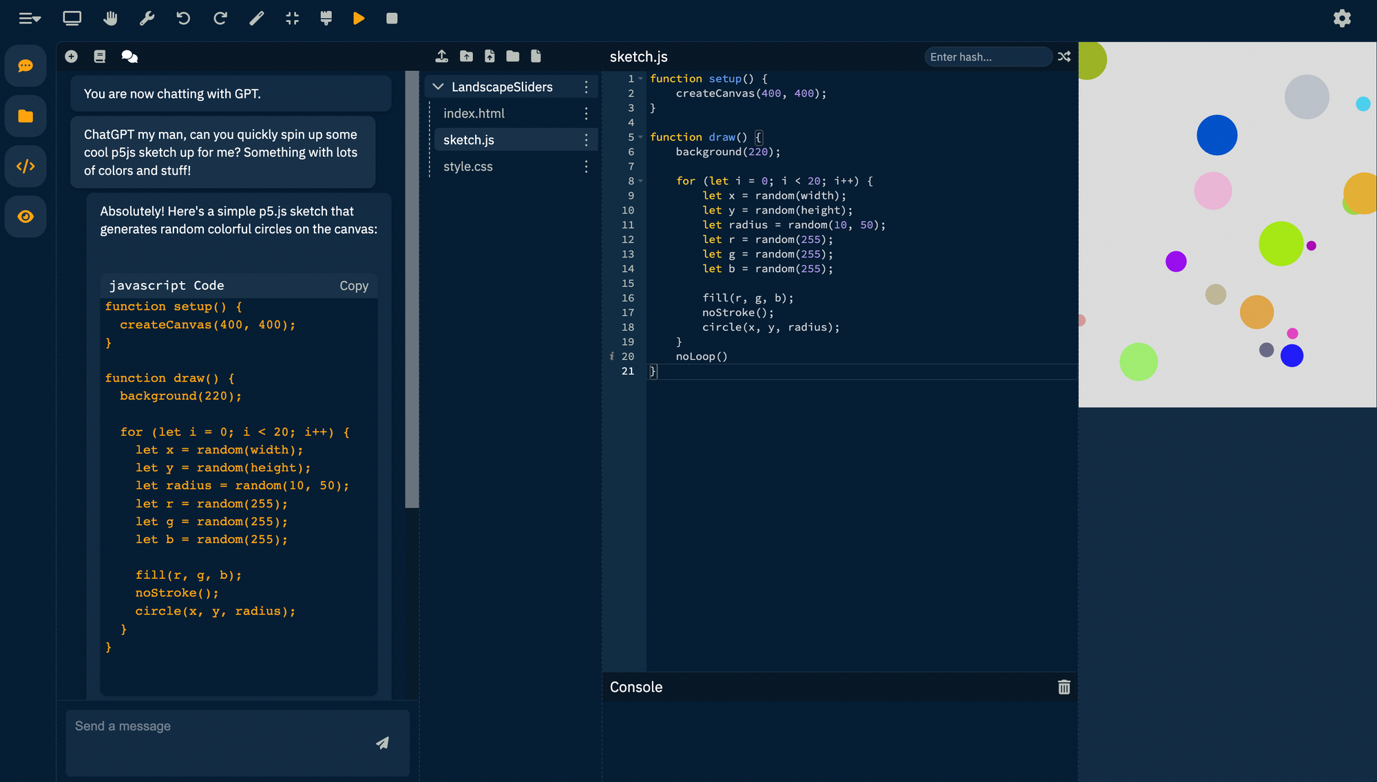
Task: Toggle the eye preview sidebar button
Action: [25, 217]
